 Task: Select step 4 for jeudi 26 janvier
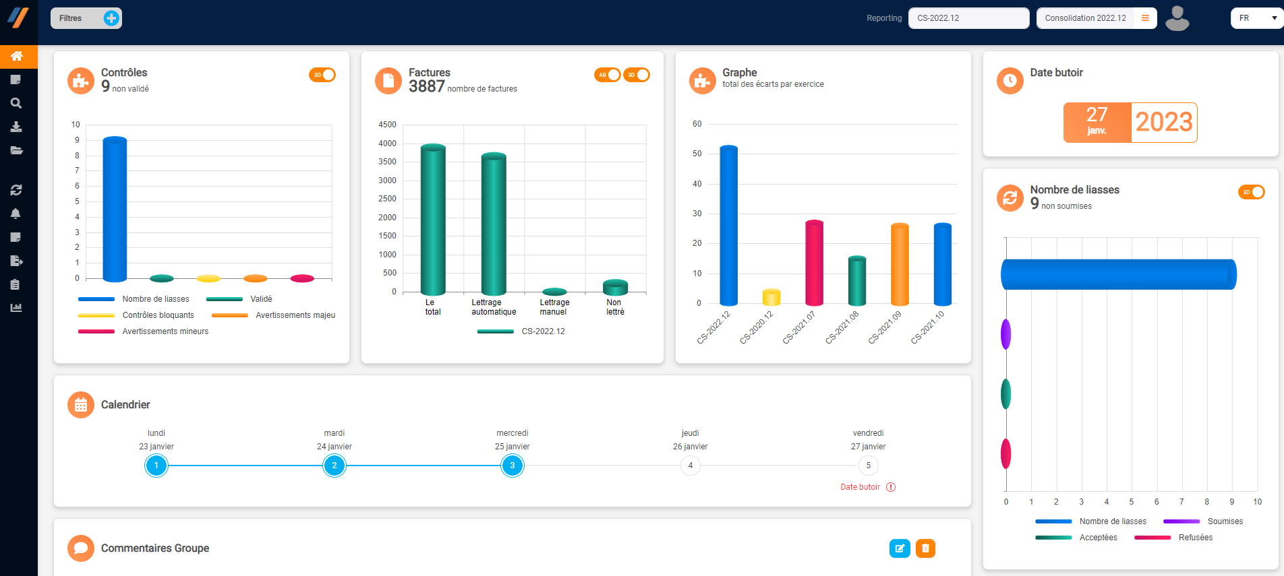click(690, 466)
